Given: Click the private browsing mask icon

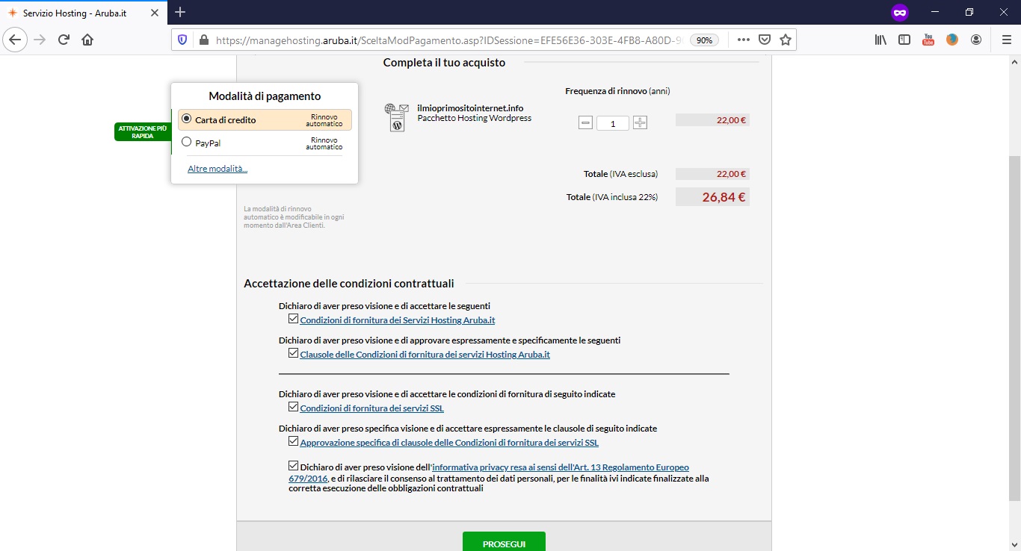Looking at the screenshot, I should [900, 12].
